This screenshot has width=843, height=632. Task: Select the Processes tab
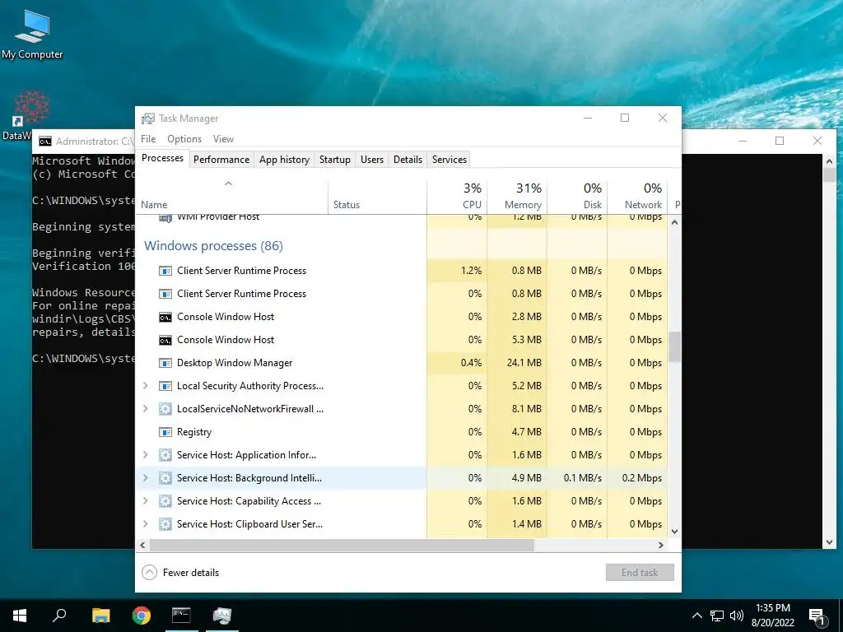coord(162,159)
